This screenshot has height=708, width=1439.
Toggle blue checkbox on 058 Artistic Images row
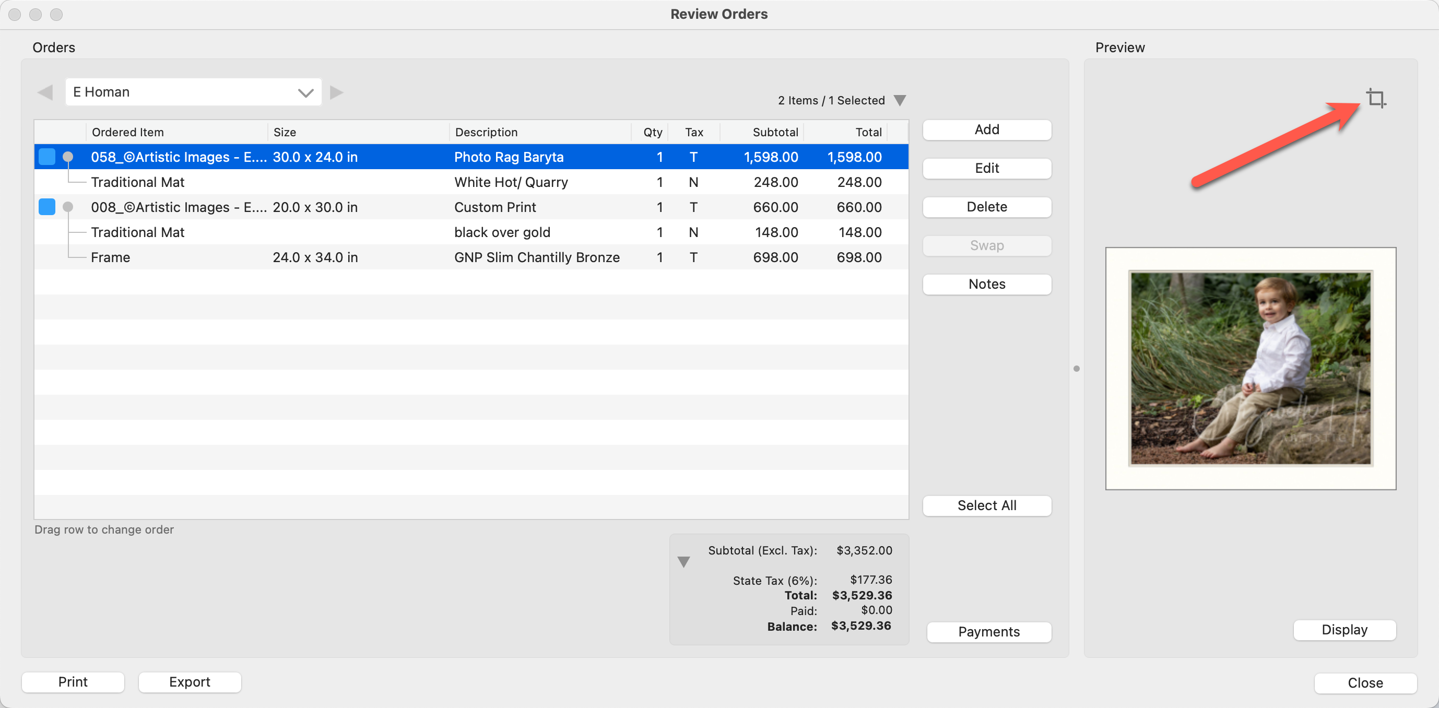pos(47,157)
